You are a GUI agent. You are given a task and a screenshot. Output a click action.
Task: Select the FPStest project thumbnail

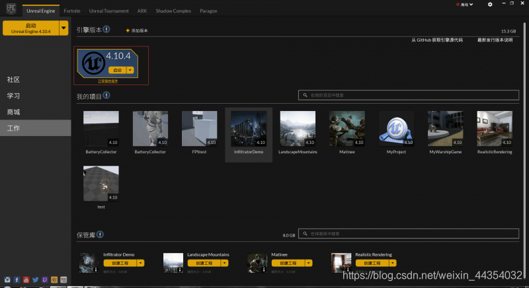pyautogui.click(x=200, y=129)
